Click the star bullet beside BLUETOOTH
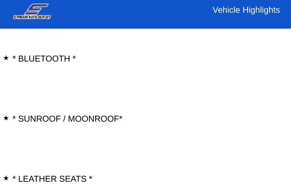This screenshot has height=184, width=291. (6, 58)
